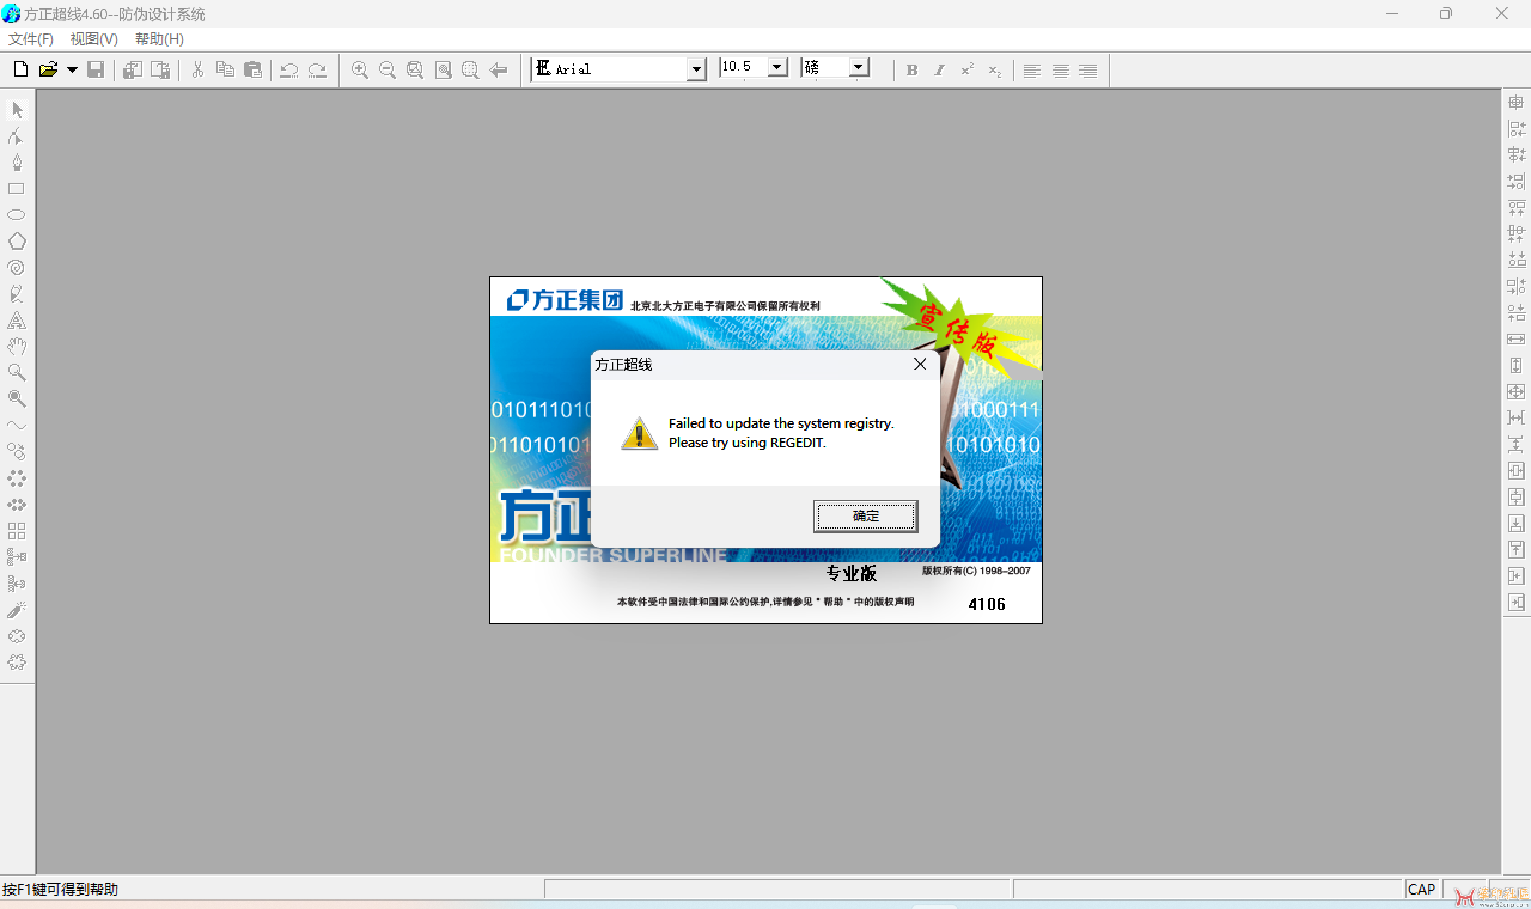Toggle Italic formatting button
Screen dimensions: 1531x909
point(939,71)
